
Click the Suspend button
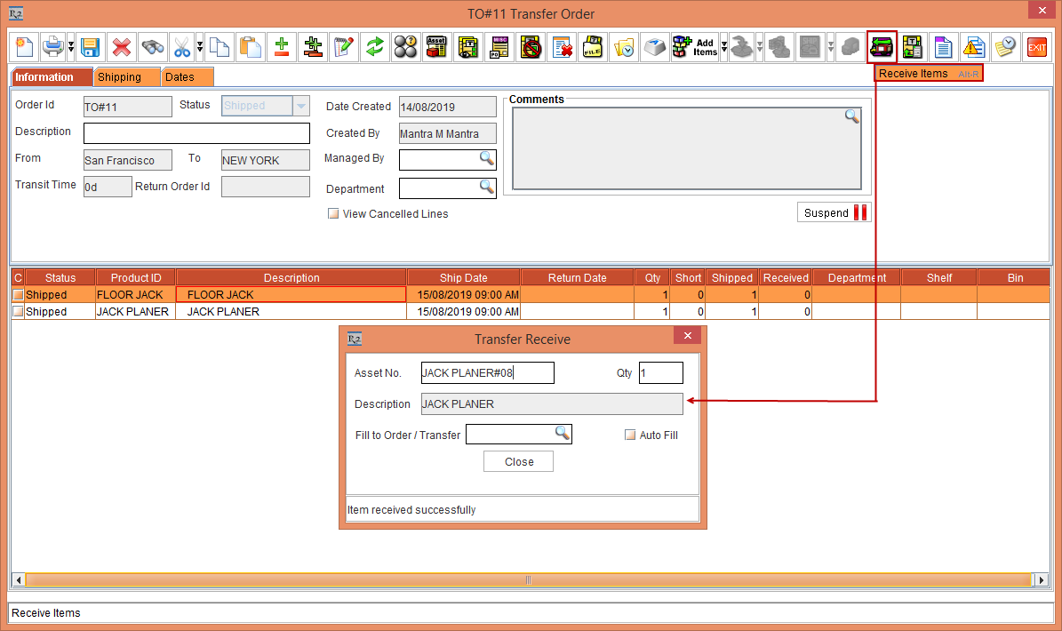(x=833, y=212)
